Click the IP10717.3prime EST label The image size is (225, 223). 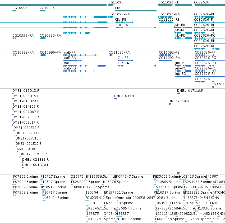(52, 177)
